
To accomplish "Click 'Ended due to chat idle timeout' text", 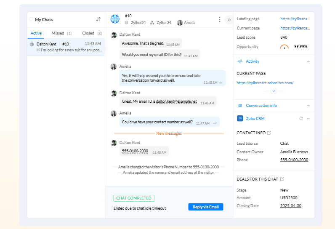I will pyautogui.click(x=140, y=208).
